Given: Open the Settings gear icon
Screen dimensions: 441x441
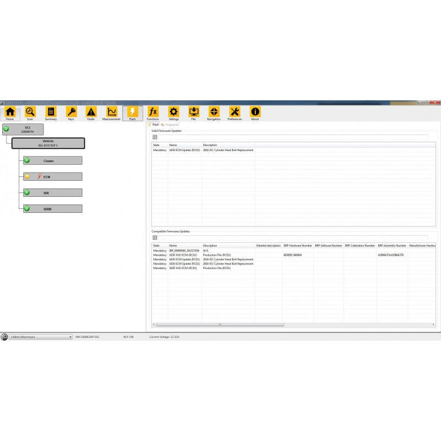Looking at the screenshot, I should (x=174, y=112).
